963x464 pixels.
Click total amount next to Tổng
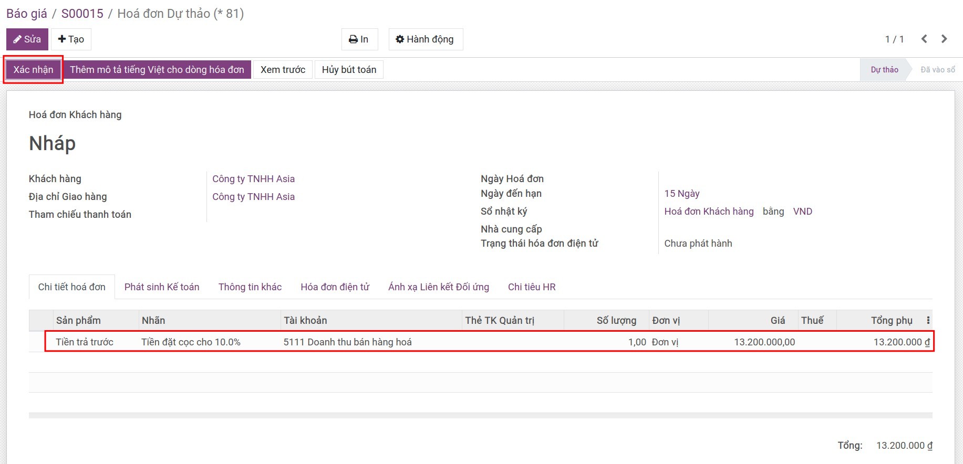click(x=905, y=446)
